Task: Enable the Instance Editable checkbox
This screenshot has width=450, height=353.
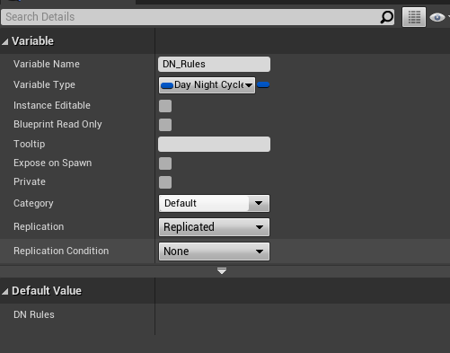Action: [165, 106]
